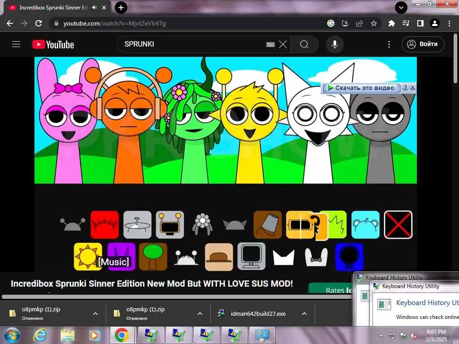Viewport: 459px width, 344px height.
Task: Select the robot monitor-head Sprunki icon
Action: pos(170,225)
